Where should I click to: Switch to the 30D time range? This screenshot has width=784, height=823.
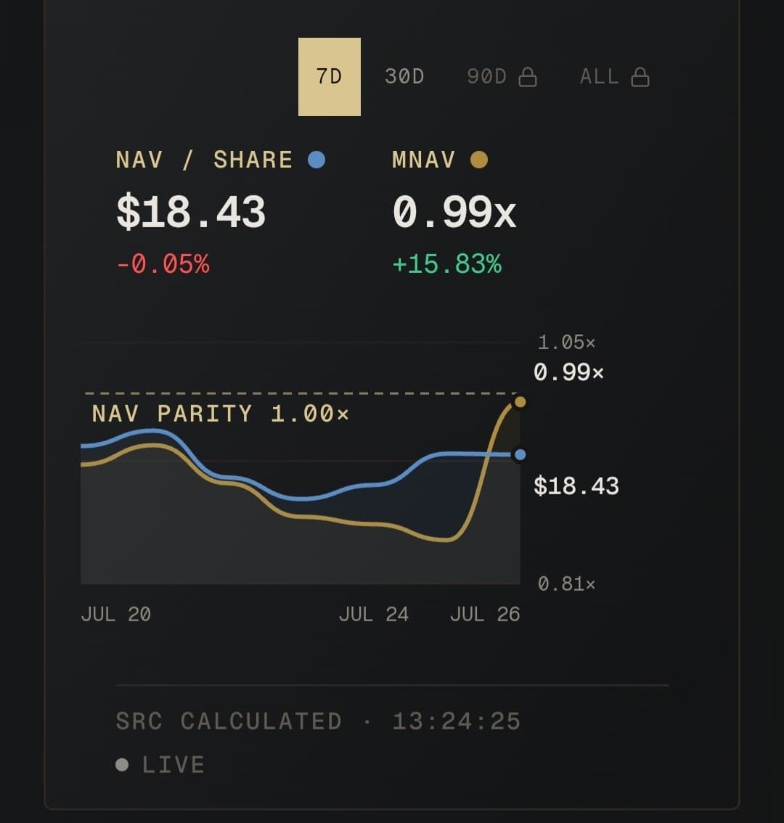pyautogui.click(x=404, y=77)
